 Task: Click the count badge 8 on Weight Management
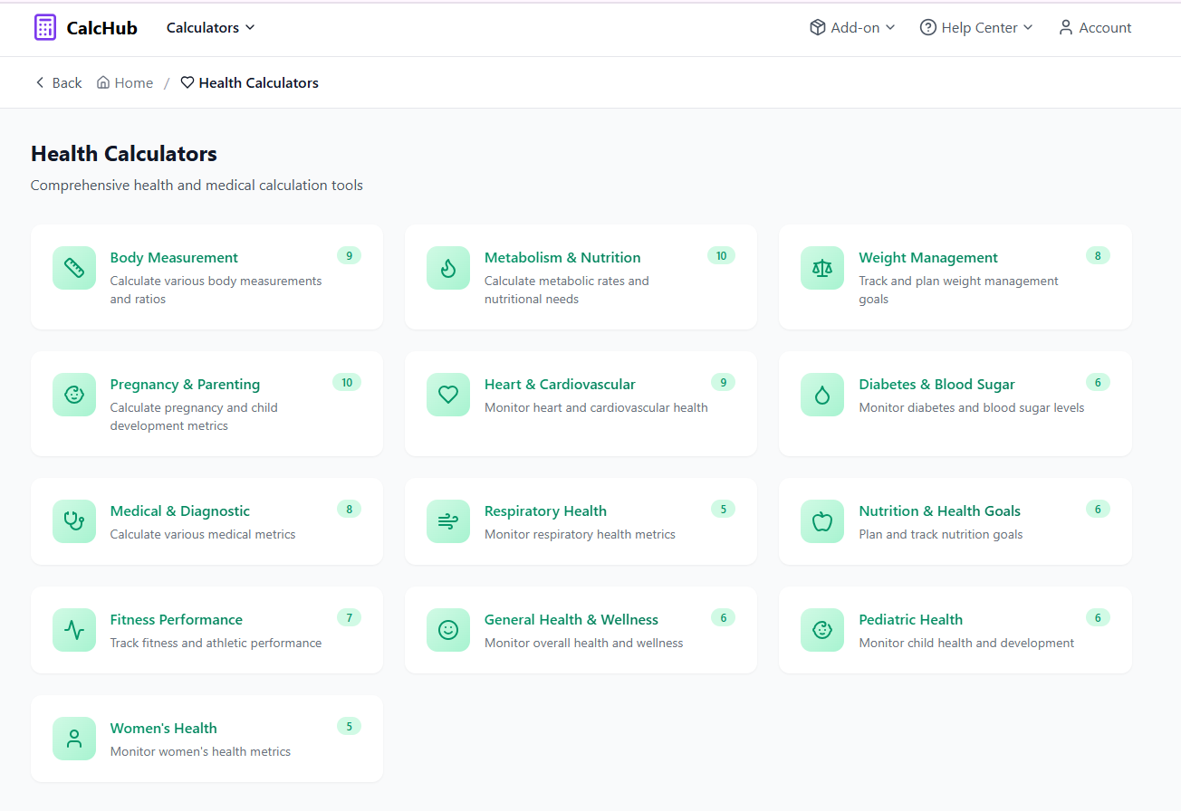(x=1098, y=255)
